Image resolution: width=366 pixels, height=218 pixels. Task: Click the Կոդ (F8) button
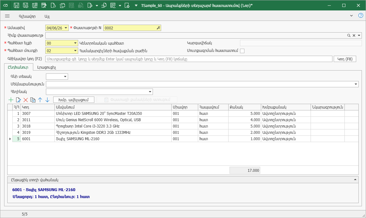tap(345, 59)
